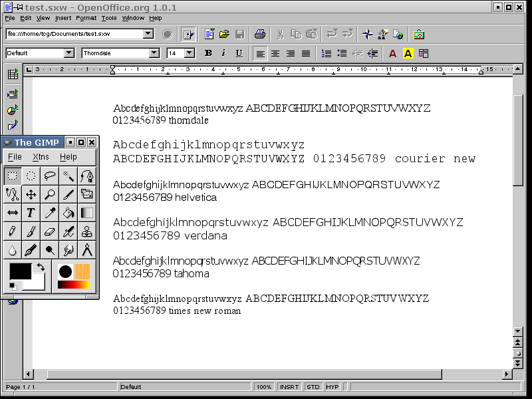The width and height of the screenshot is (532, 399).
Task: Select the GIMP Rectangle Select tool
Action: [12, 176]
